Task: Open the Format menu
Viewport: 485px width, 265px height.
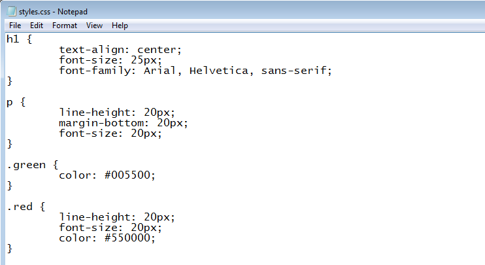Action: click(x=64, y=26)
